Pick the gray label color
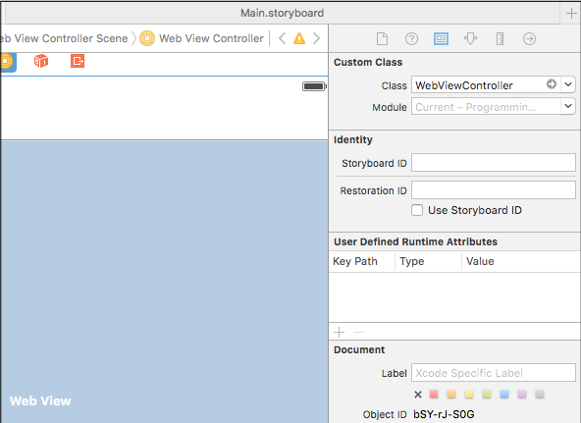581x423 pixels. [540, 395]
